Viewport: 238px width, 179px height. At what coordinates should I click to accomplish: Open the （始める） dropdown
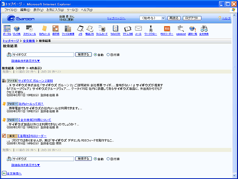[152, 18]
